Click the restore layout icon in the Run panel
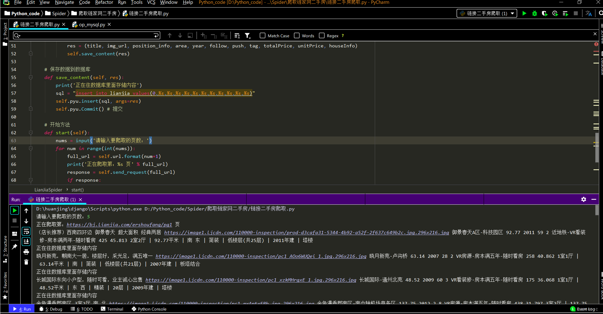The width and height of the screenshot is (603, 314). pos(15,234)
